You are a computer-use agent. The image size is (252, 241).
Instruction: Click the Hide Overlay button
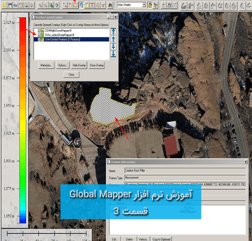coord(79,65)
